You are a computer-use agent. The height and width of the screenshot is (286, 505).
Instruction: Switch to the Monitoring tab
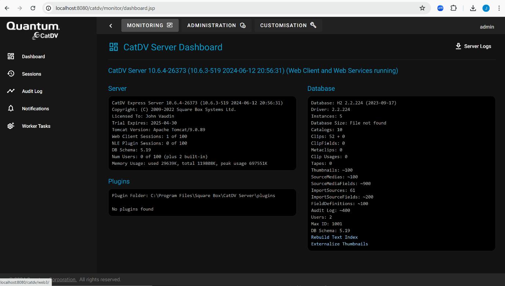coord(150,25)
